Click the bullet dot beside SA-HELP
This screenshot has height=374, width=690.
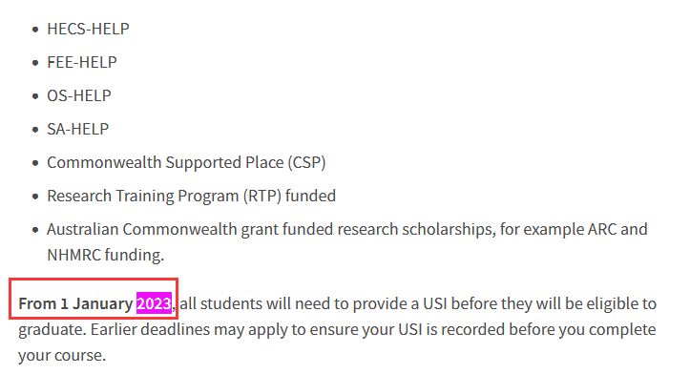tap(35, 130)
